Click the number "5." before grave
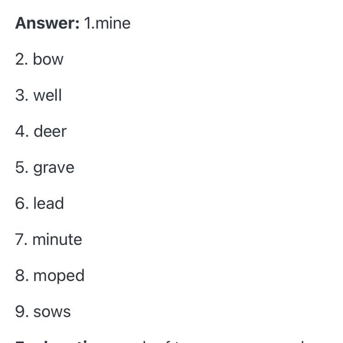 [x=22, y=168]
